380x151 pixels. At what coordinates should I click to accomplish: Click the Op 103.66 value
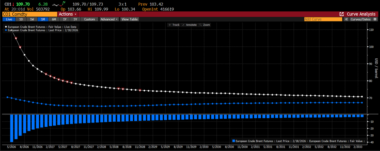coord(71,9)
